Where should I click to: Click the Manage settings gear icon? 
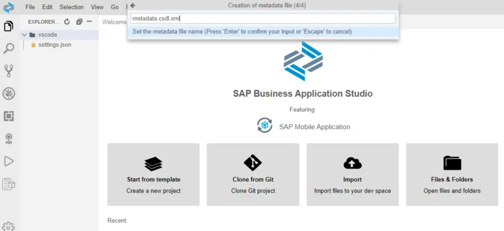(x=9, y=226)
